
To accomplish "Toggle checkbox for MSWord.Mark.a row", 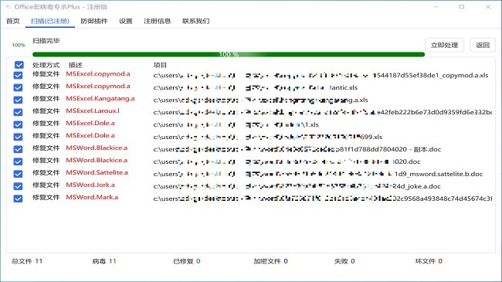I will pyautogui.click(x=19, y=199).
